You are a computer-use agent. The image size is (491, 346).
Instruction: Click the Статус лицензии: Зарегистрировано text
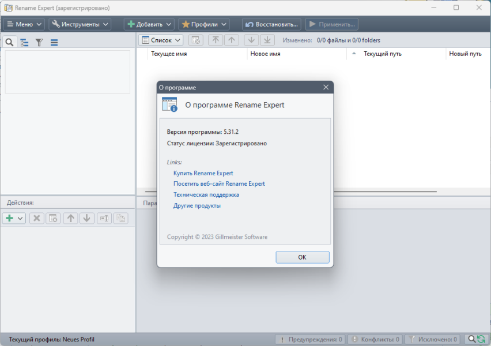coord(217,144)
